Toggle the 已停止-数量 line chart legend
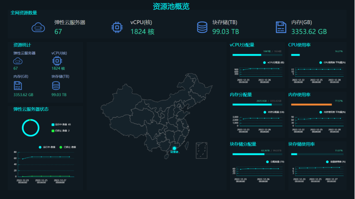The width and height of the screenshot is (355, 199). coord(68,147)
